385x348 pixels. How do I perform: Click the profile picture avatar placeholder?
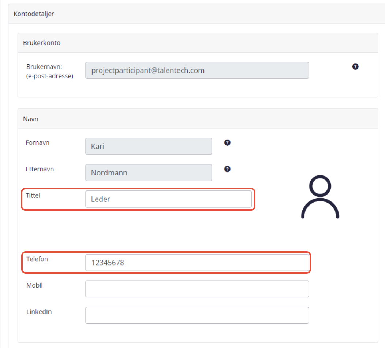[x=320, y=197]
